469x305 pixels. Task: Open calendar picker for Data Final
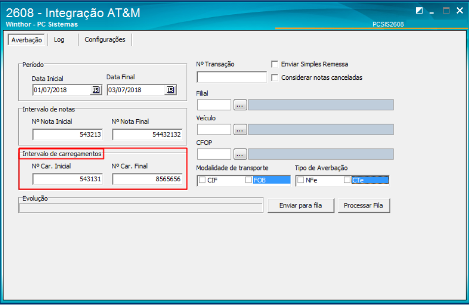point(170,90)
